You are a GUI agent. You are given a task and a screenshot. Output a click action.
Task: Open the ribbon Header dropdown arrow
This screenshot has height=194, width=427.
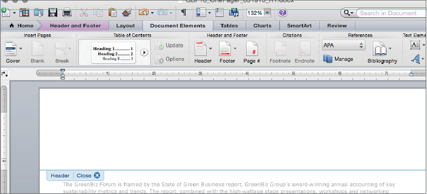pos(211,49)
